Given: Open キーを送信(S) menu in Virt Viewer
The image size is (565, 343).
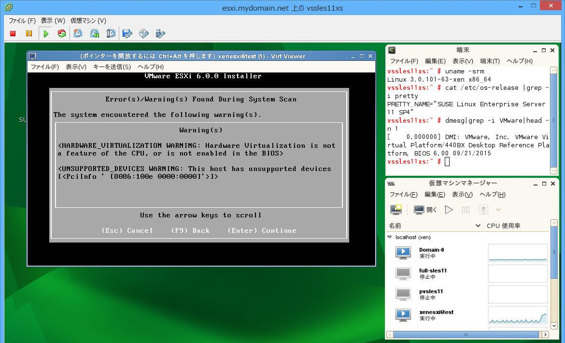Looking at the screenshot, I should [x=112, y=67].
